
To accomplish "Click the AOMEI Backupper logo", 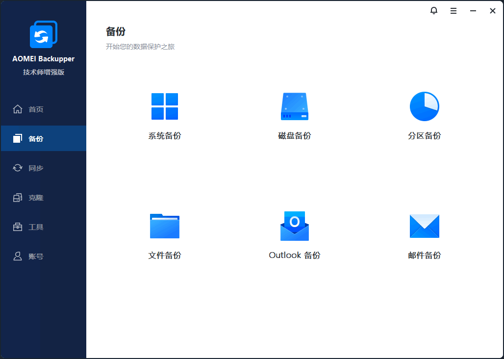I will pyautogui.click(x=43, y=34).
